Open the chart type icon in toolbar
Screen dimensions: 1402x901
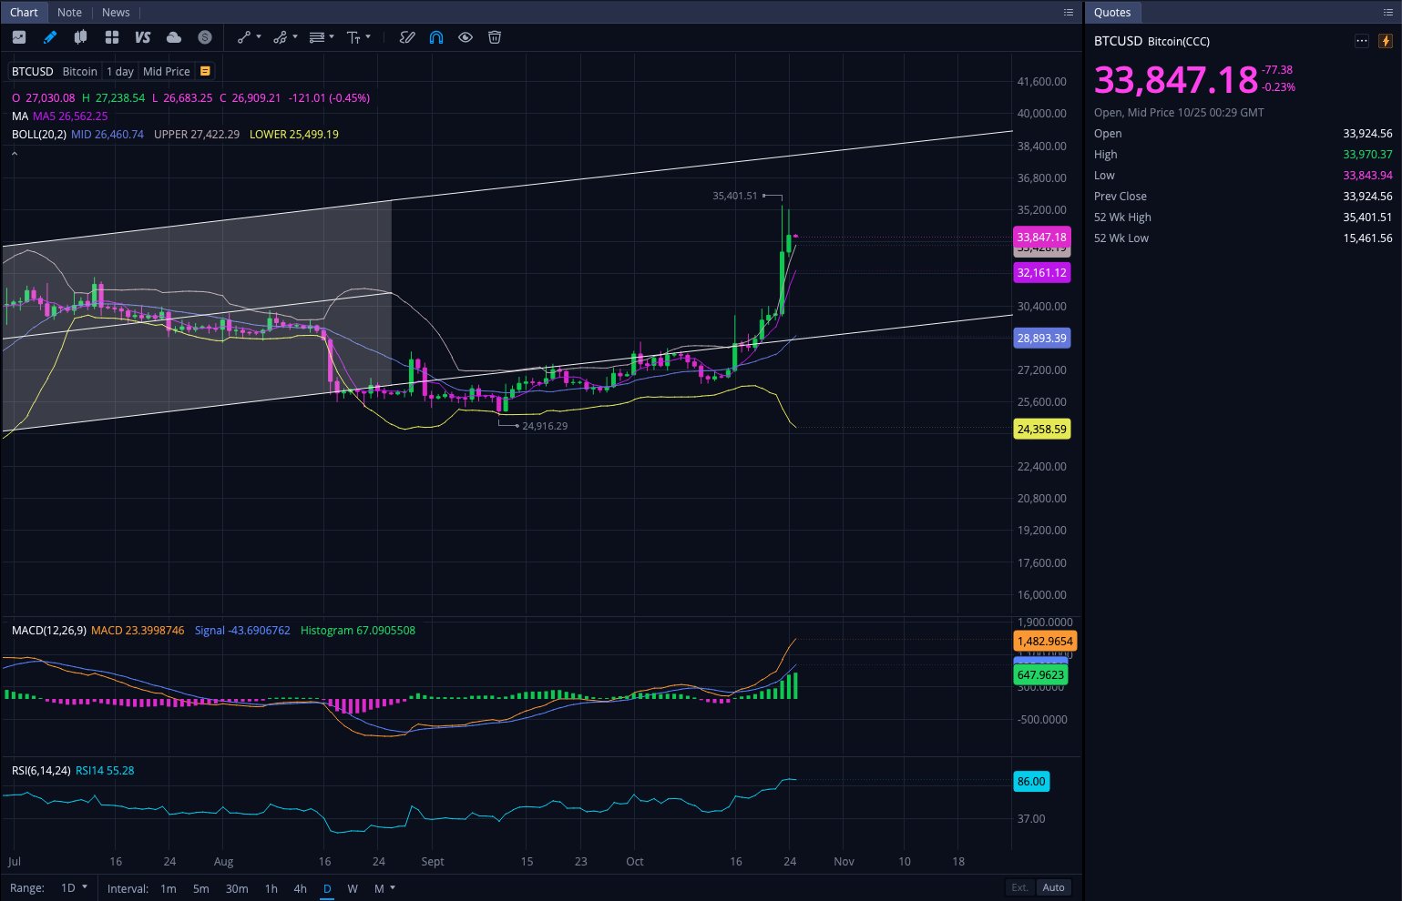coord(19,37)
